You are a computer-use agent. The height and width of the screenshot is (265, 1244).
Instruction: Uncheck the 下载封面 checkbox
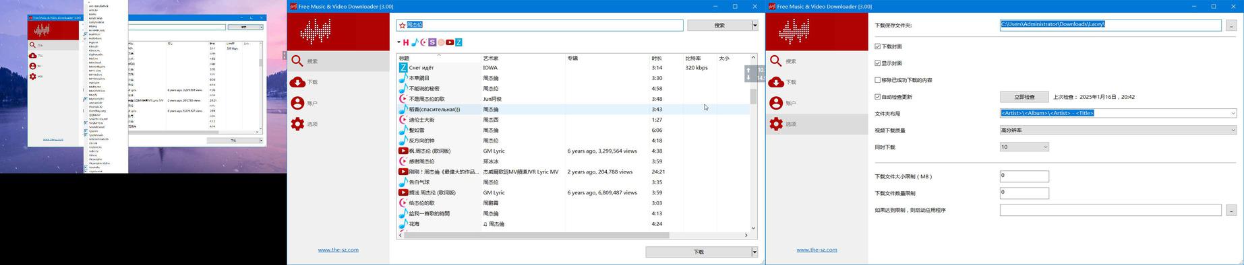pos(878,46)
